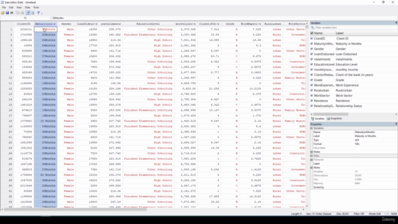This screenshot has height=224, width=398.
Task: Click the Format property row in Properties
Action: pyautogui.click(x=354, y=144)
